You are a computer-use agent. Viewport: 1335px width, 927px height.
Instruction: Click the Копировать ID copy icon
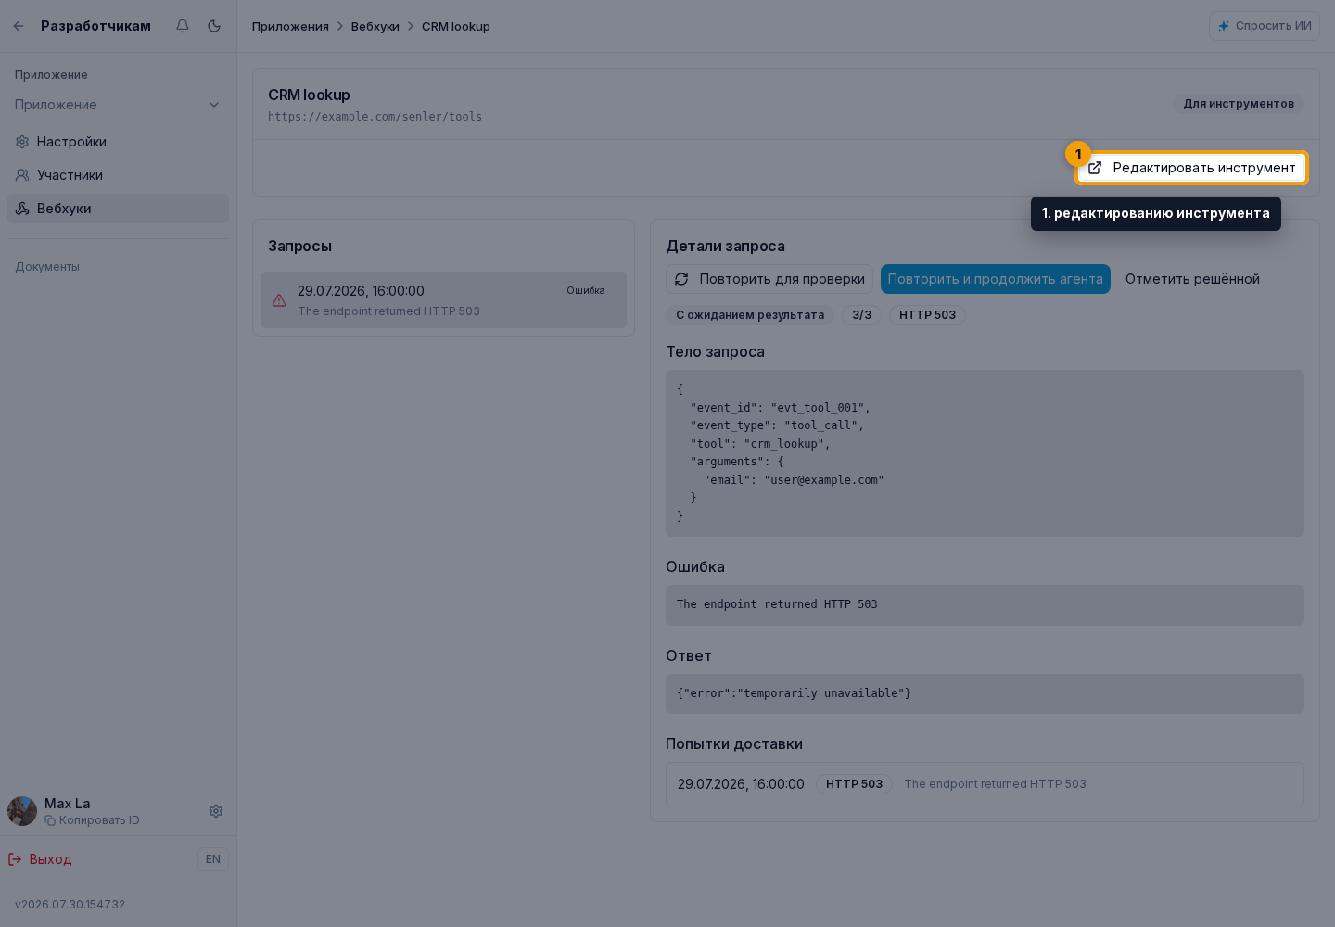point(50,820)
